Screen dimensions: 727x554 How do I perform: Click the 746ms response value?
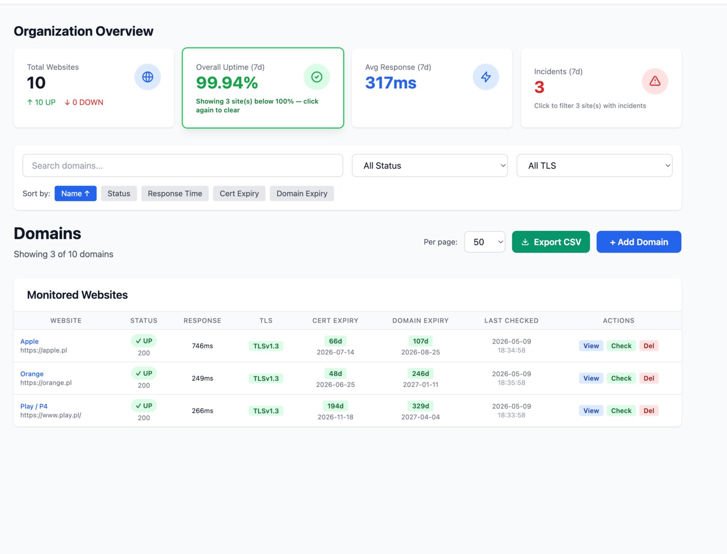(x=203, y=346)
